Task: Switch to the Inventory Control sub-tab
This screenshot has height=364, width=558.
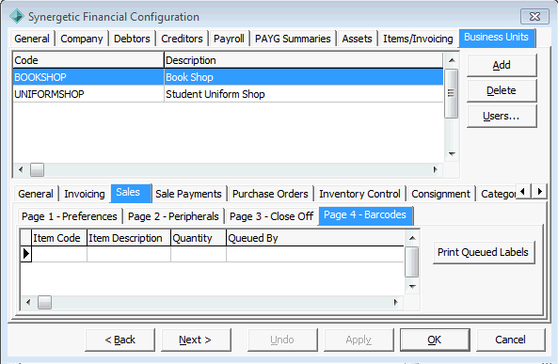Action: [x=359, y=194]
